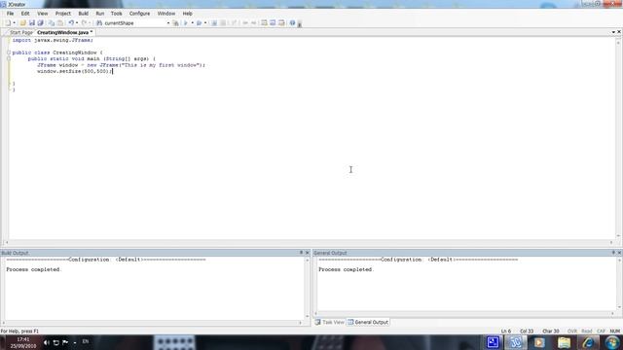Screen dimensions: 623x350
Task: Open the Help menu
Action: click(x=188, y=14)
